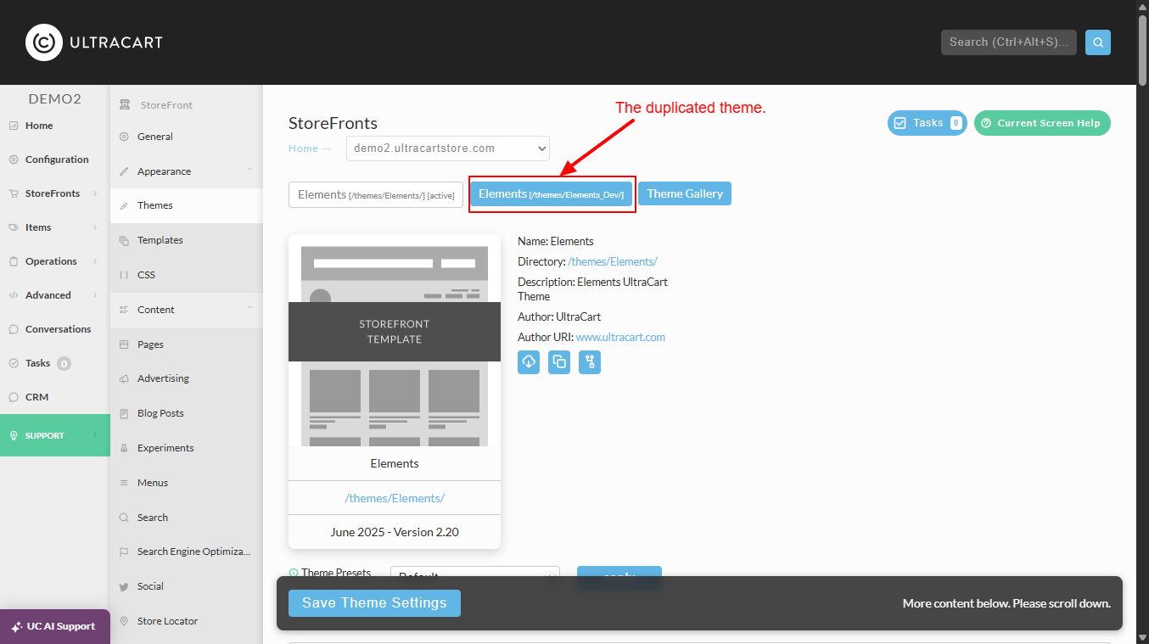The width and height of the screenshot is (1149, 644).
Task: Open UC AI Support chat
Action: 55,626
